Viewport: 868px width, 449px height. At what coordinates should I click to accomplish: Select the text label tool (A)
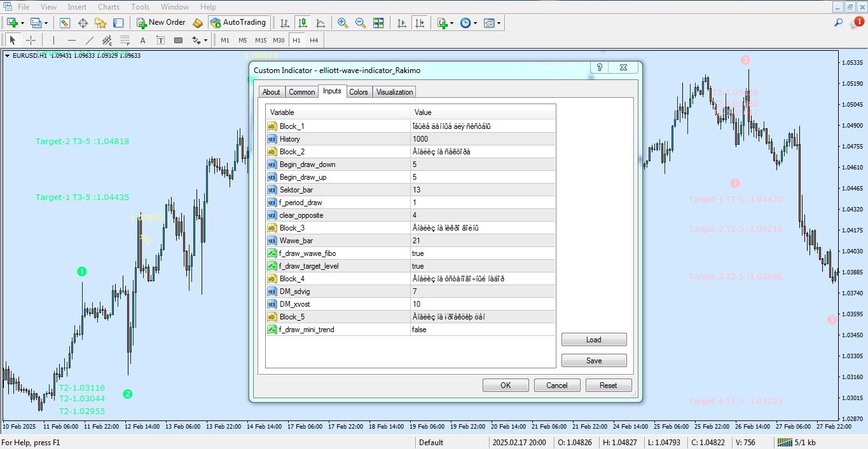tap(142, 40)
